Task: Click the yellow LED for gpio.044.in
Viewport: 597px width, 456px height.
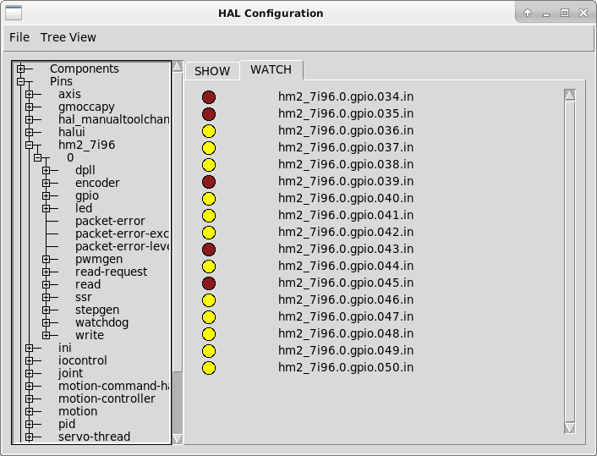Action: coord(209,266)
